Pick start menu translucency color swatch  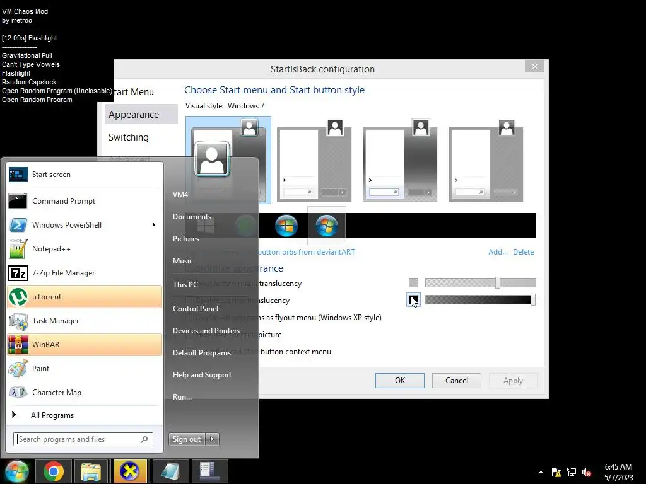click(413, 283)
